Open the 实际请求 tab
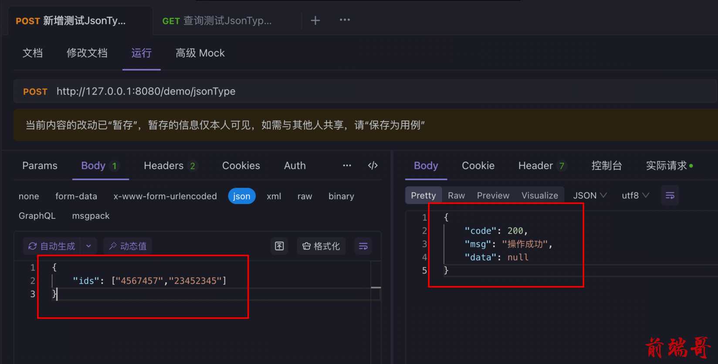The width and height of the screenshot is (718, 364). (x=669, y=165)
